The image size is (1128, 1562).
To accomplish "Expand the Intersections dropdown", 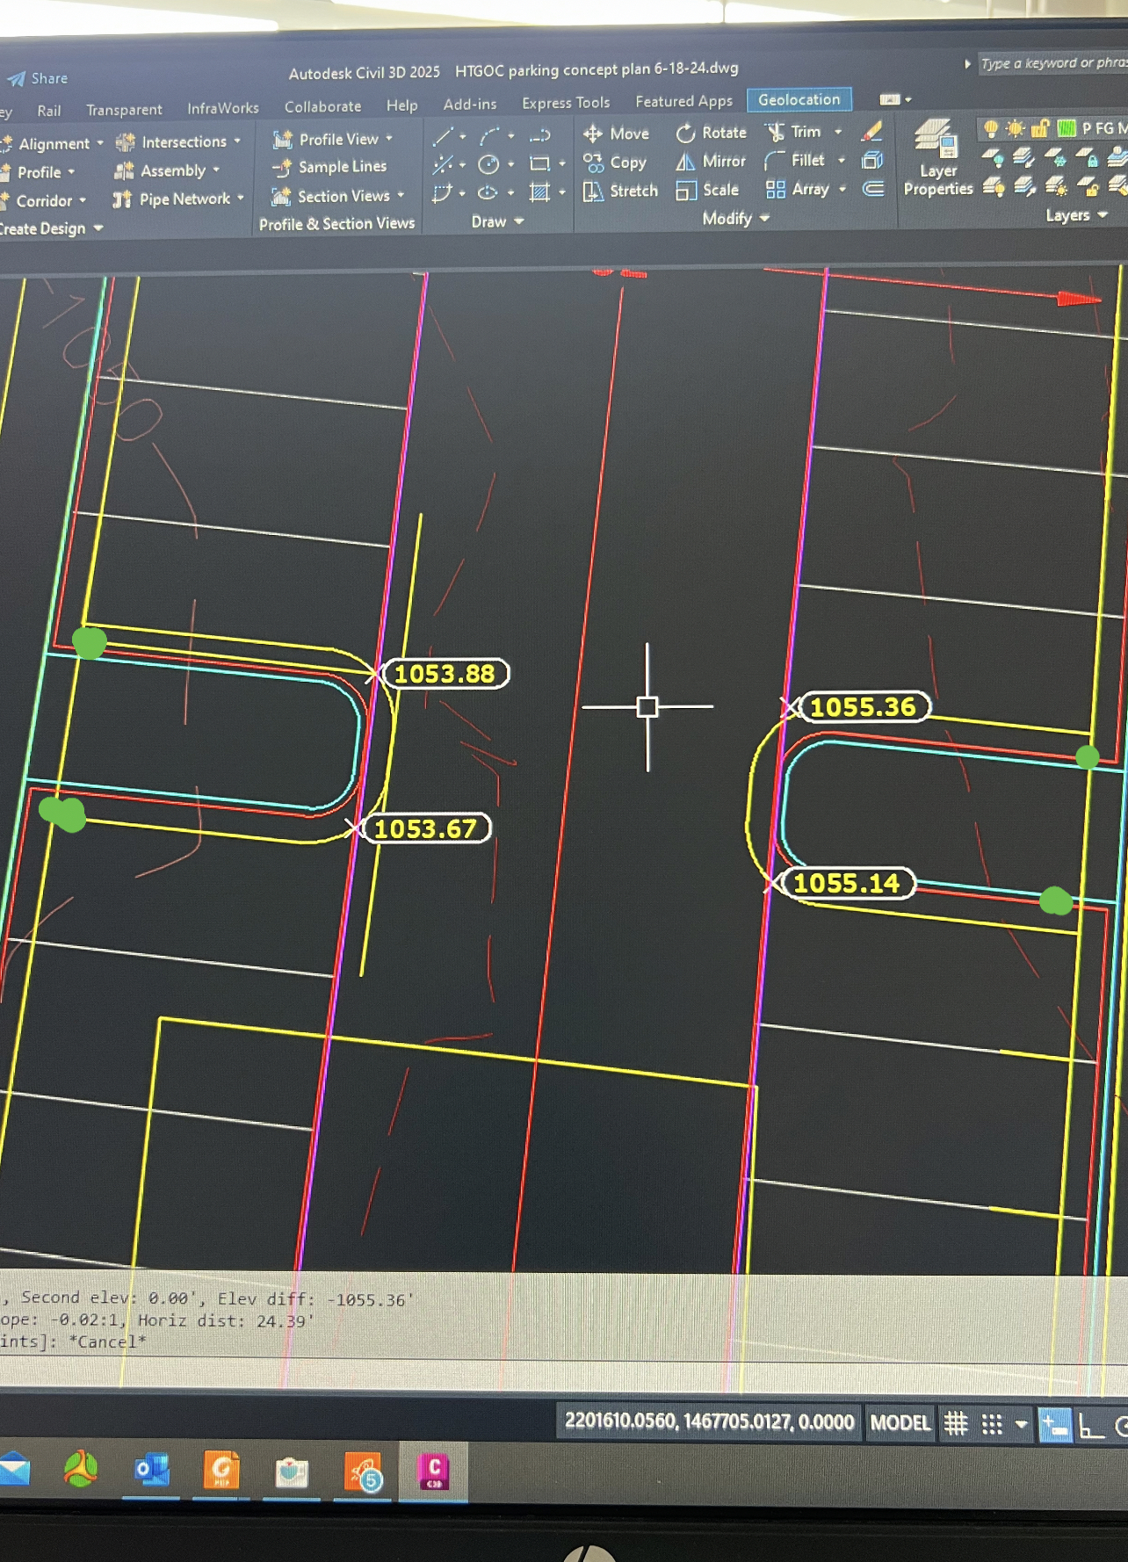I will 237,141.
